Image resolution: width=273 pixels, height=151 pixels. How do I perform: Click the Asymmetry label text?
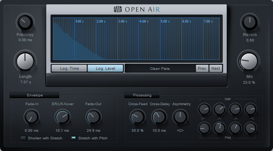[x=182, y=104]
